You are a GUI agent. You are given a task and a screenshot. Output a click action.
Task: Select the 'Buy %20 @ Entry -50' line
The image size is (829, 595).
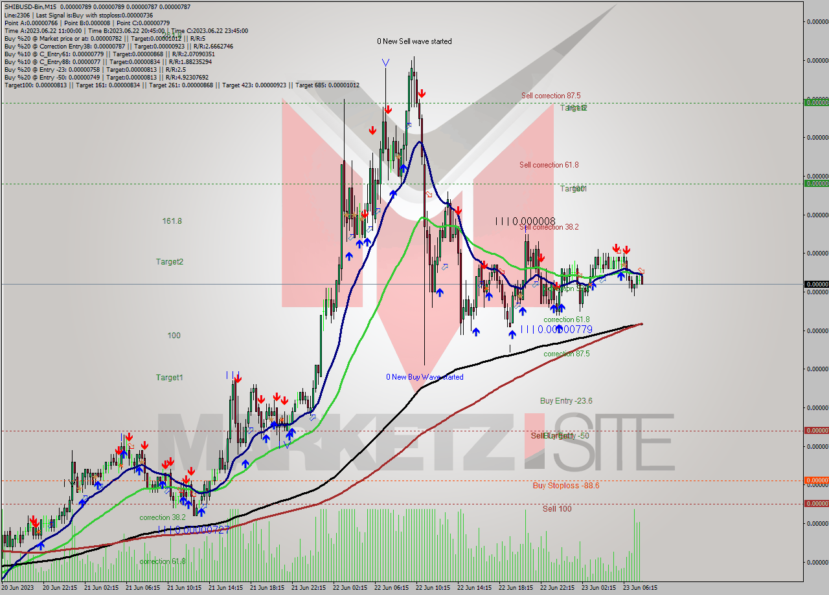(x=106, y=77)
